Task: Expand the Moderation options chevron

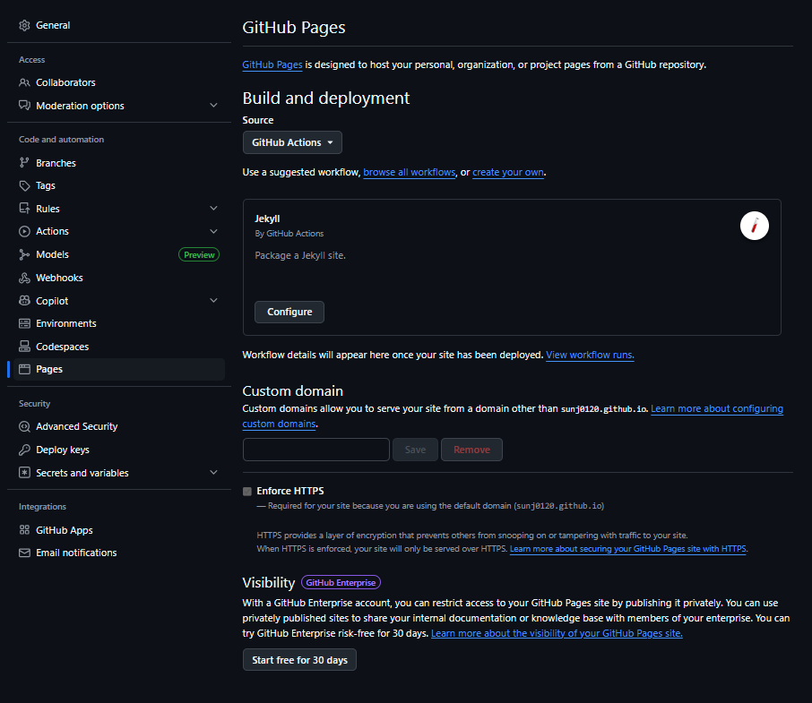Action: (x=213, y=106)
